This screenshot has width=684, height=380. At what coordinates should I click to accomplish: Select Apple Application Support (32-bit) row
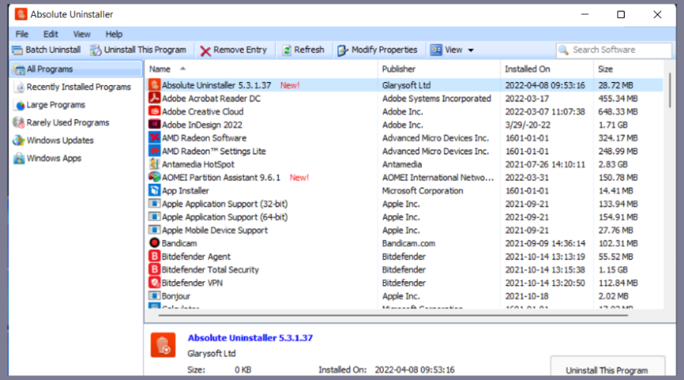404,204
